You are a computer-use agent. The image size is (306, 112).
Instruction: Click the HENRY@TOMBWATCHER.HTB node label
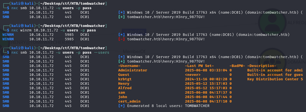click(43, 42)
